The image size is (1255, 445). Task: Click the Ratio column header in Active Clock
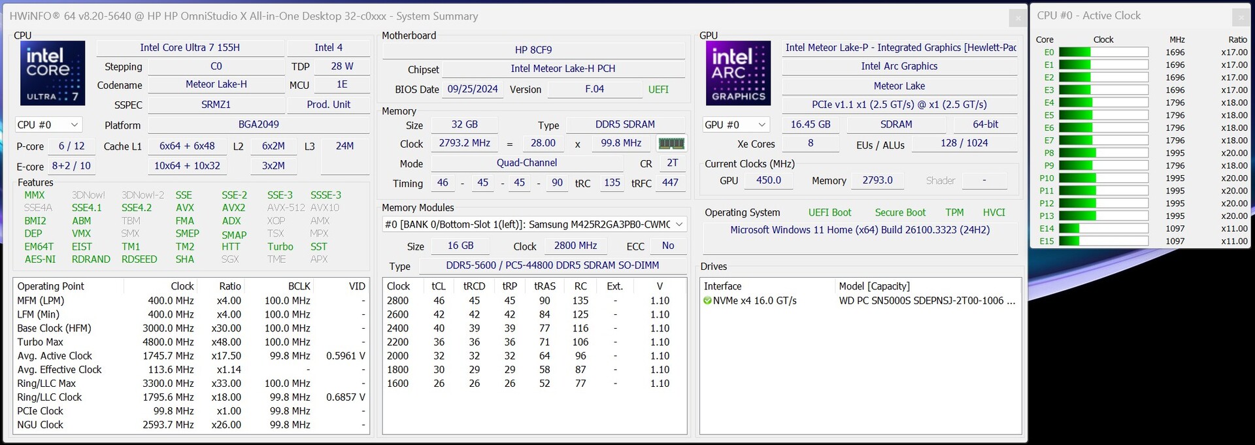1237,40
